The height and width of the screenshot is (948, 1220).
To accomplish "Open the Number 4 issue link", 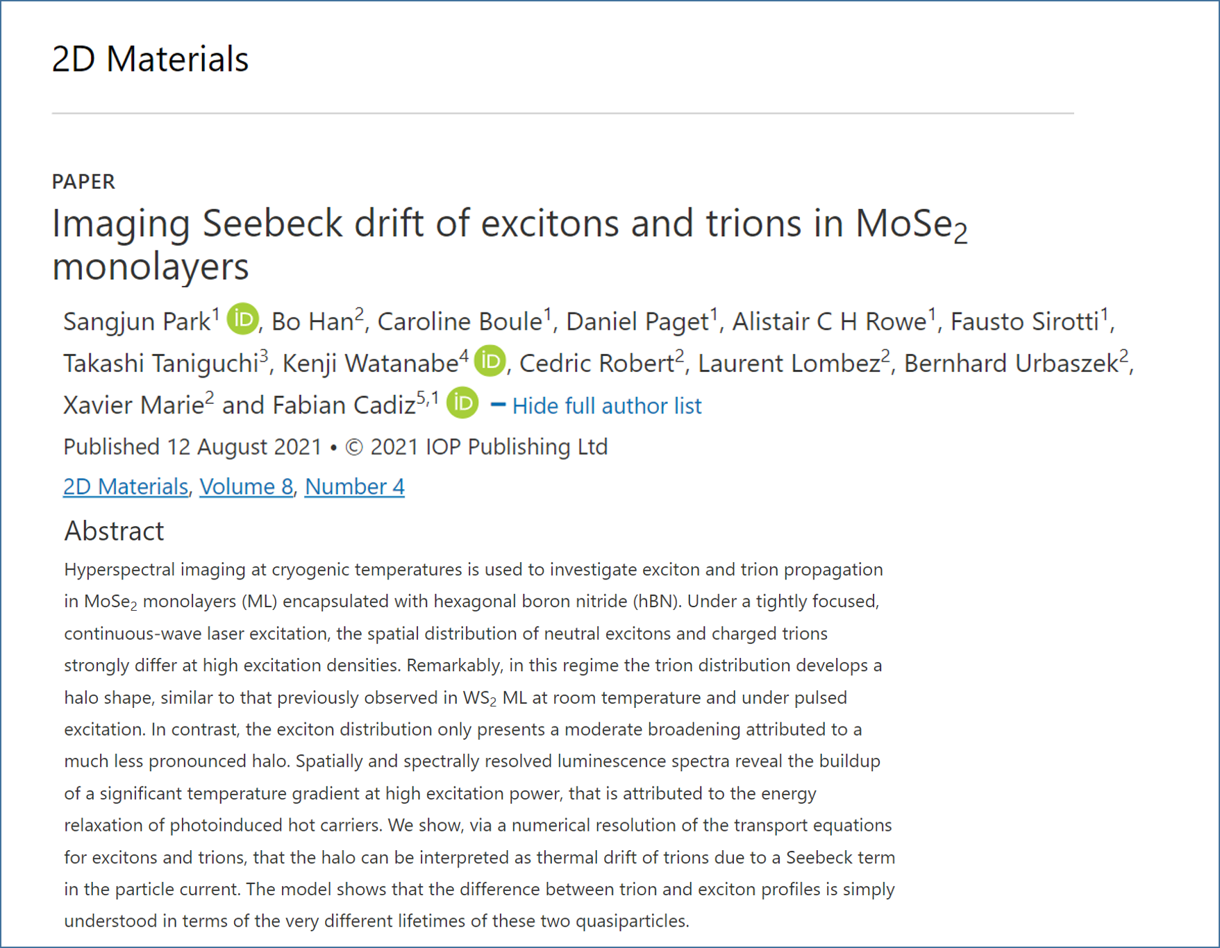I will [x=355, y=486].
